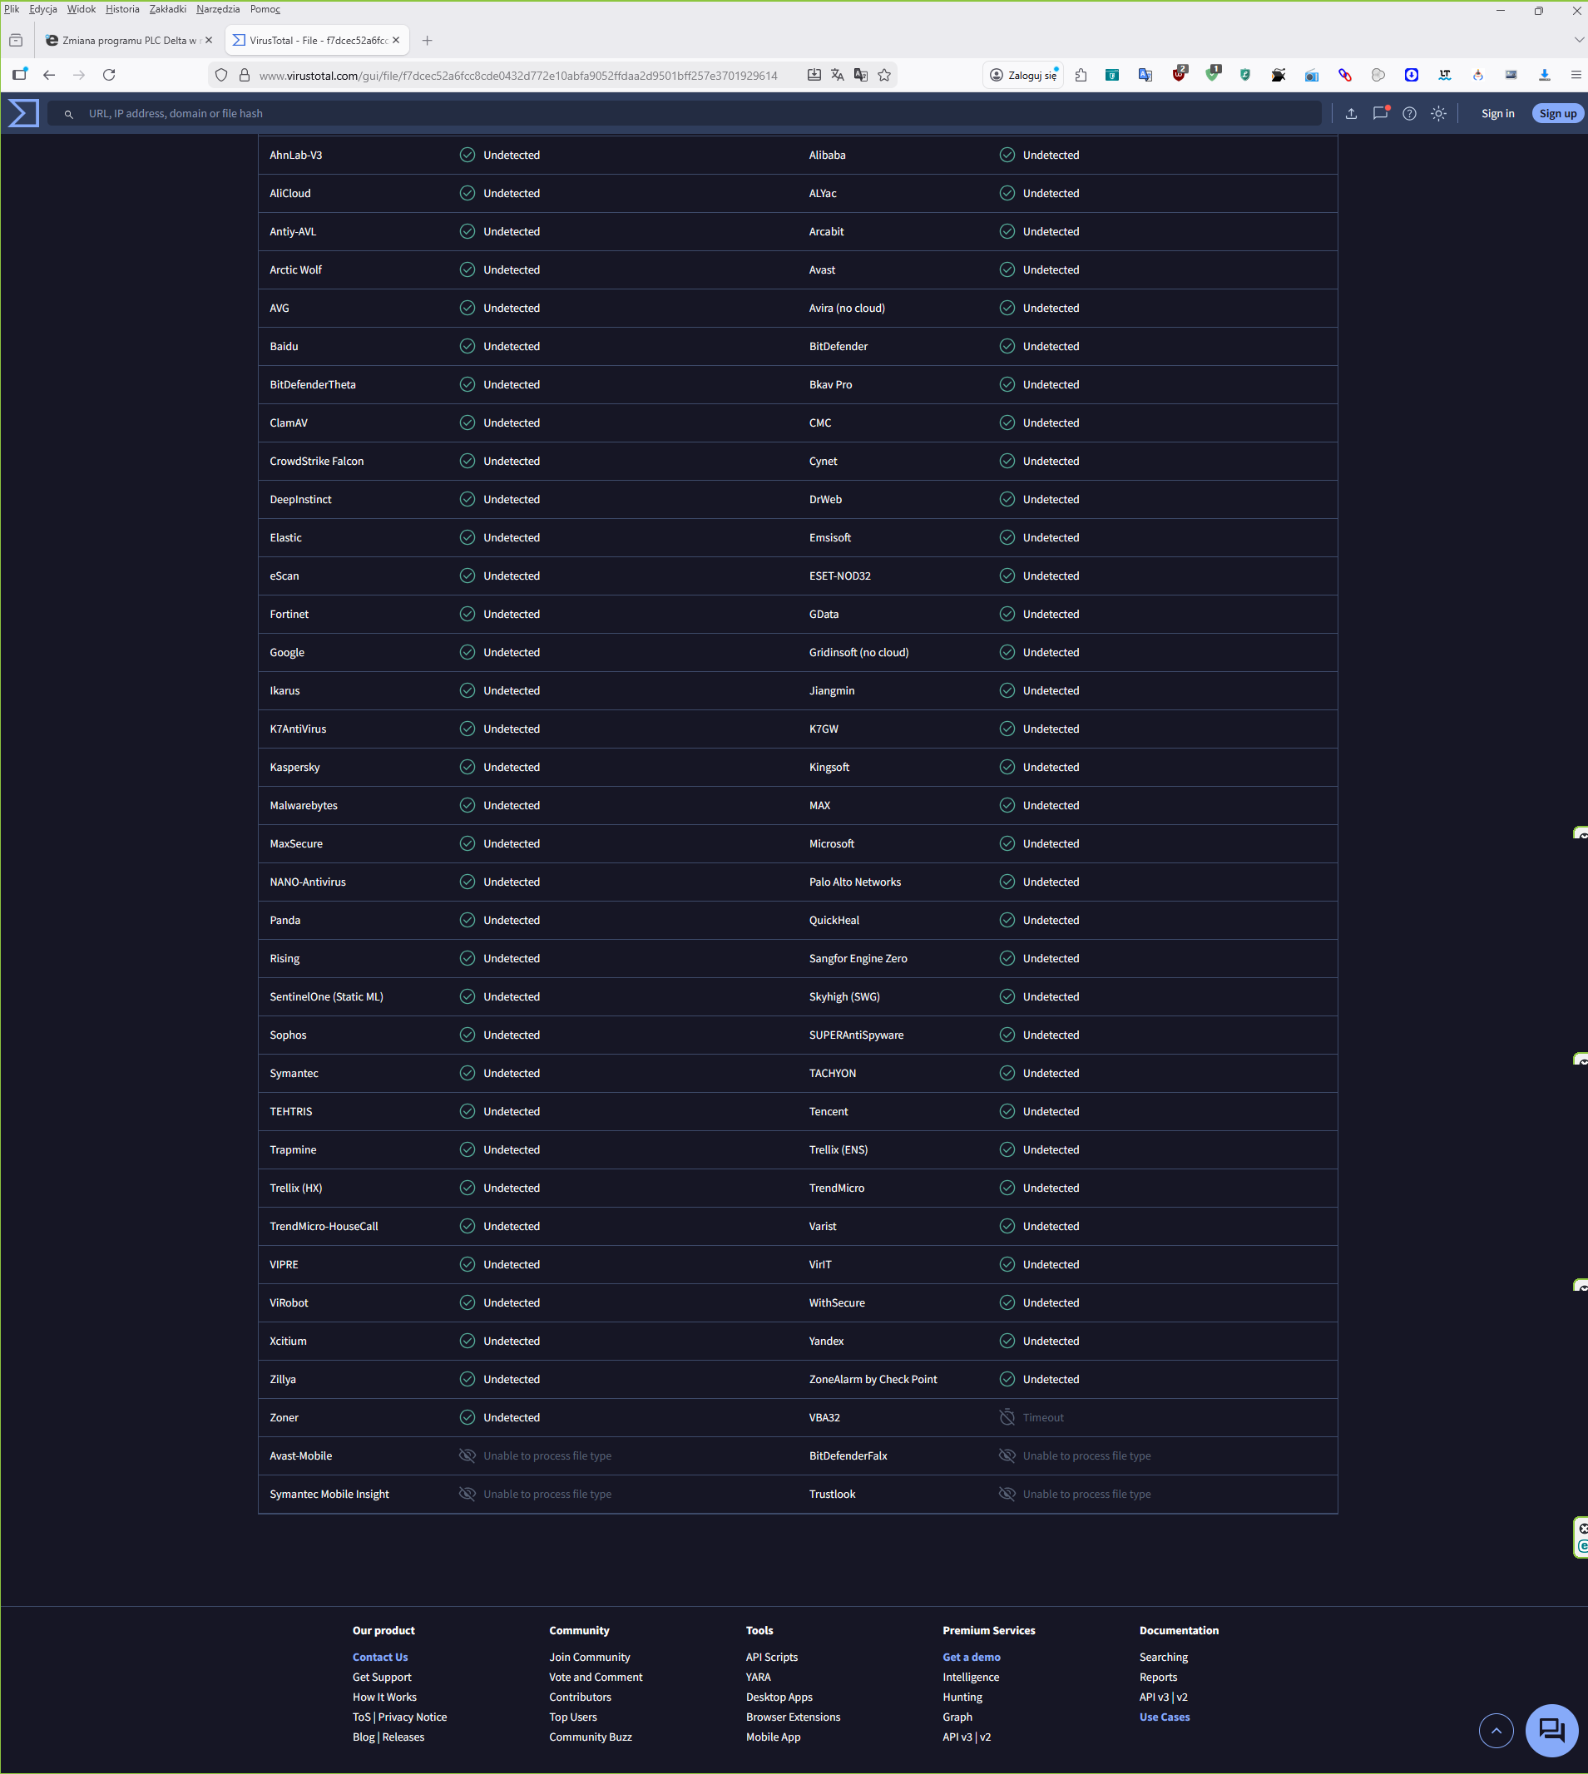Click the red-blue link chain extension icon
Screen dimensions: 1588x1774
tap(1344, 75)
